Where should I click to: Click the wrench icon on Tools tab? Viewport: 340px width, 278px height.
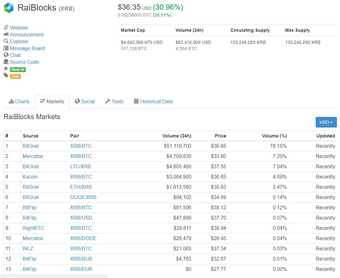[108, 101]
